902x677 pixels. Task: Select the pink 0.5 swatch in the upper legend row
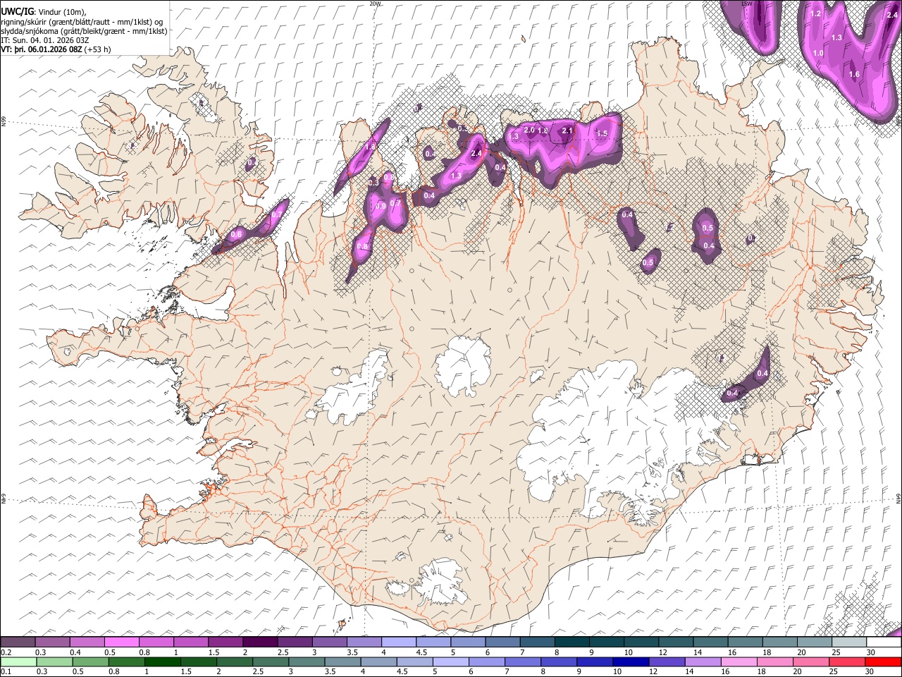point(121,642)
